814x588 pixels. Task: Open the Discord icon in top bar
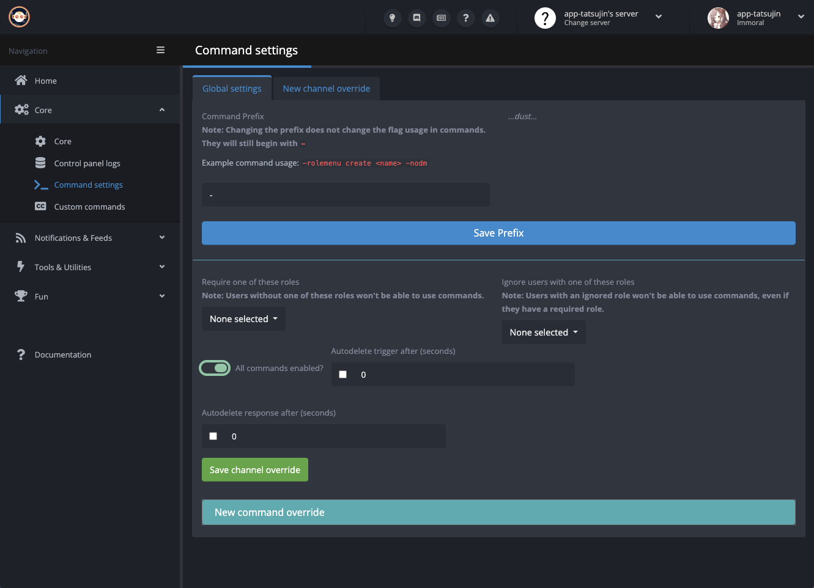point(416,18)
